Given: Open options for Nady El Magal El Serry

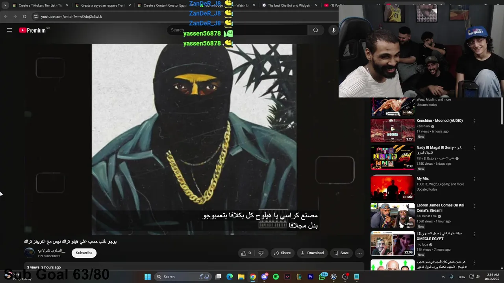Looking at the screenshot, I should click(474, 149).
